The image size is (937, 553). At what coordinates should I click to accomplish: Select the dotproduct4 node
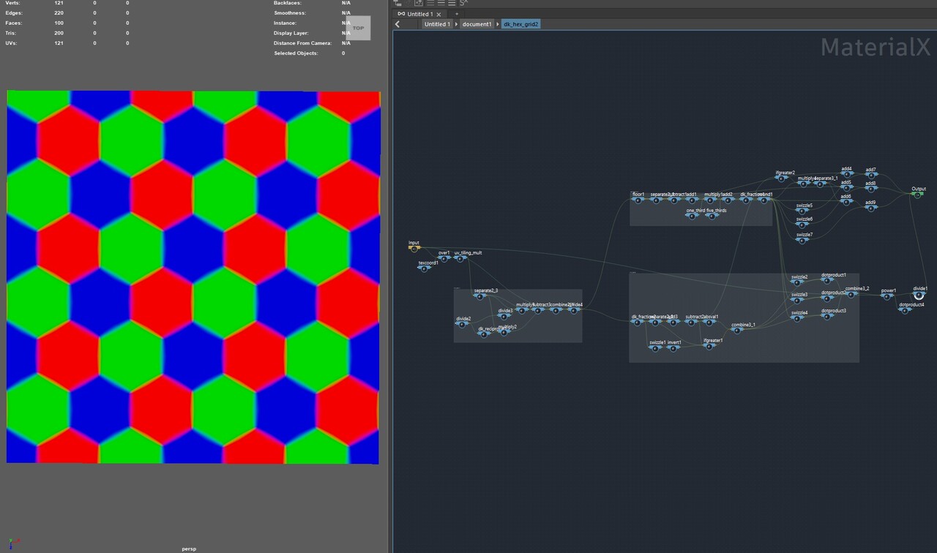point(906,310)
